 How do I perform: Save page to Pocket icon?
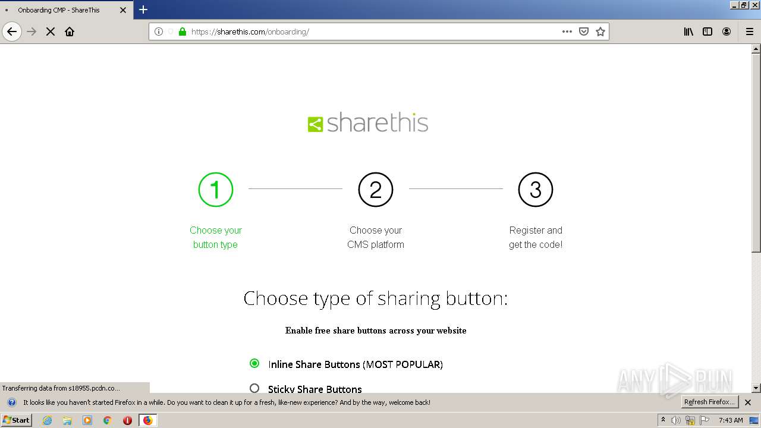[584, 32]
